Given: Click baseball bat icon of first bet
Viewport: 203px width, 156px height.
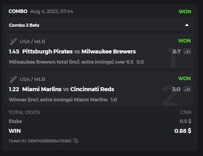Looking at the screenshot, I should [x=13, y=42].
